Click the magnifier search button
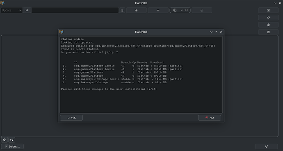 pyautogui.click(x=27, y=10)
